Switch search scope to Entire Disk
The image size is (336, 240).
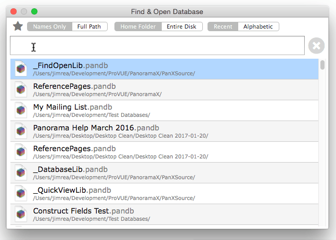[182, 26]
